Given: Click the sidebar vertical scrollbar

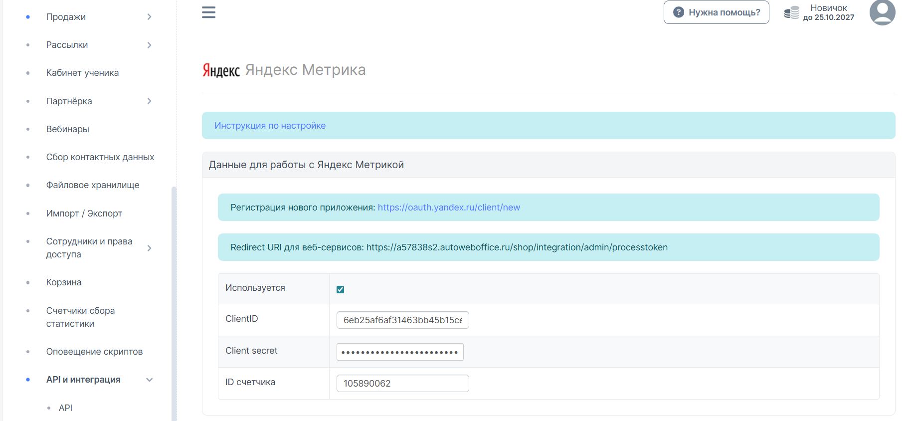Looking at the screenshot, I should 174,299.
